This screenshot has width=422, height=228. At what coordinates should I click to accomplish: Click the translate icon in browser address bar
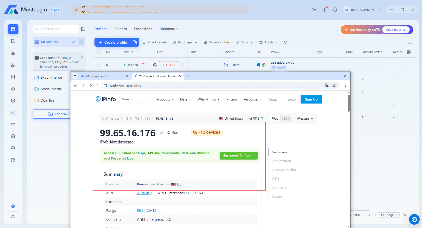[327, 85]
